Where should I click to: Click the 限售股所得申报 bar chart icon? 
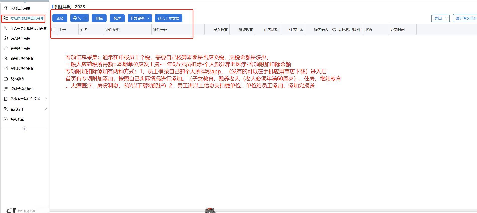[x=6, y=69]
